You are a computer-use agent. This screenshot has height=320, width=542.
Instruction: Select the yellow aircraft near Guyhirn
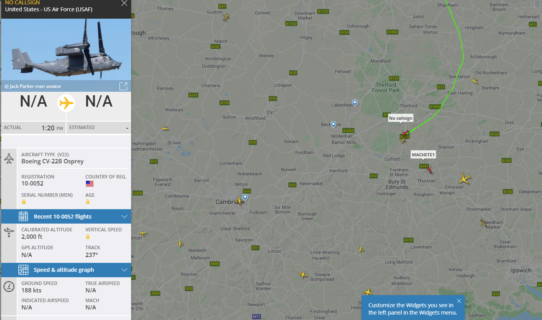[x=226, y=17]
